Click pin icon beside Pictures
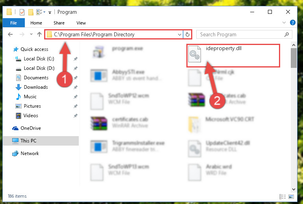Screen dimensions: 303x204 click(x=75, y=106)
